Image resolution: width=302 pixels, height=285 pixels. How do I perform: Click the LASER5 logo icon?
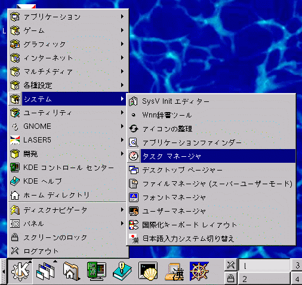tap(15, 140)
